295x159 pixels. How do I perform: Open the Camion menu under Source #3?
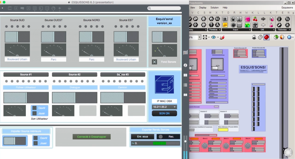point(123,87)
